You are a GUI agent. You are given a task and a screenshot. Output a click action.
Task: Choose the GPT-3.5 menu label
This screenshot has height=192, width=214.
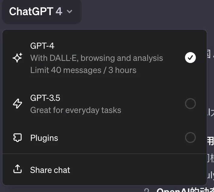[45, 98]
